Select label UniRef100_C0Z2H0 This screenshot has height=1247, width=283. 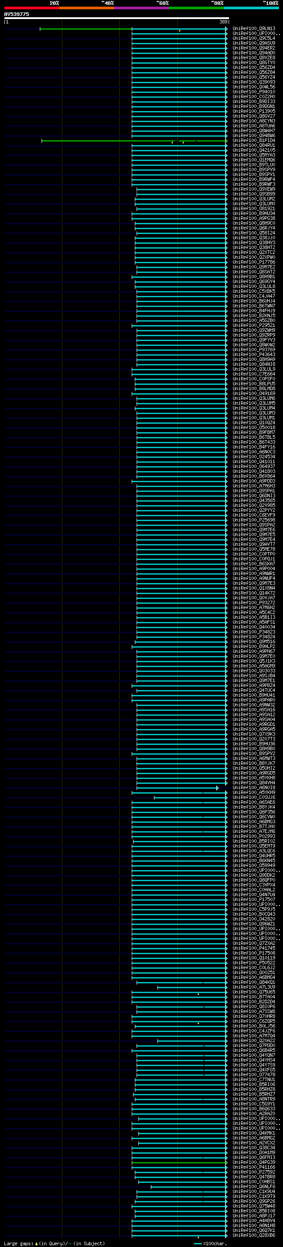click(254, 97)
